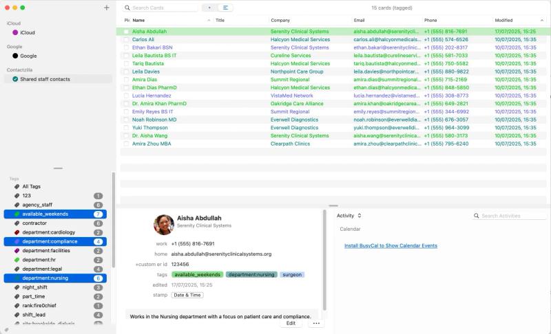Toggle the pin checkbox for Aisha Abdullah

pos(126,32)
